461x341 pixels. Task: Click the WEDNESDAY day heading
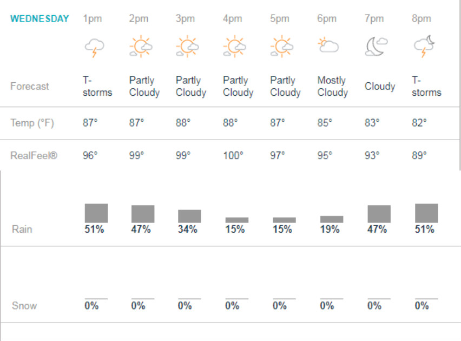coord(39,18)
